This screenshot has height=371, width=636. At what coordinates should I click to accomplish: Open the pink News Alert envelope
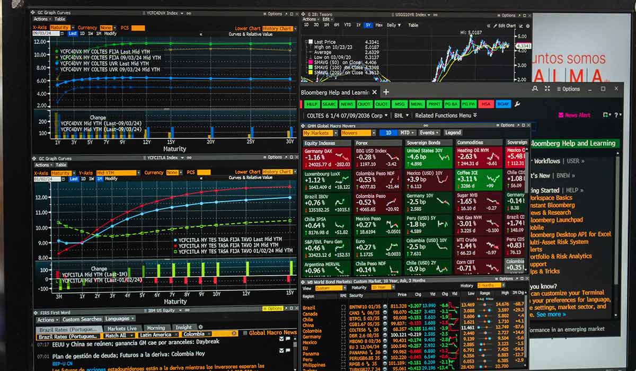pyautogui.click(x=561, y=115)
